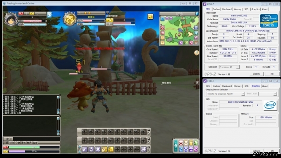
Task: Open the blue creature menu icon
Action: tap(186, 149)
